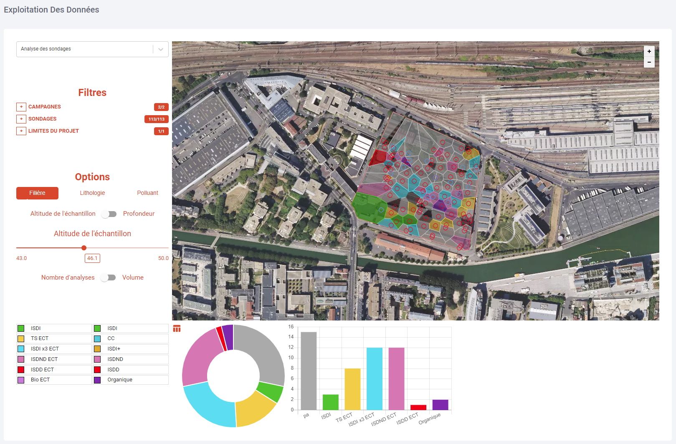676x444 pixels.
Task: Click the pink ISDND ECT bar
Action: pyautogui.click(x=396, y=379)
